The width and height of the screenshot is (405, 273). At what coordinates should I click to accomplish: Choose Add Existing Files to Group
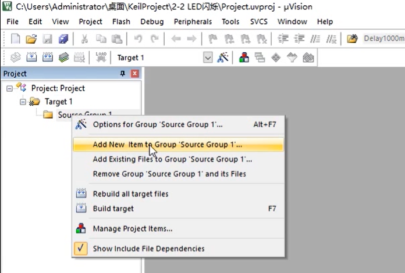pos(179,159)
